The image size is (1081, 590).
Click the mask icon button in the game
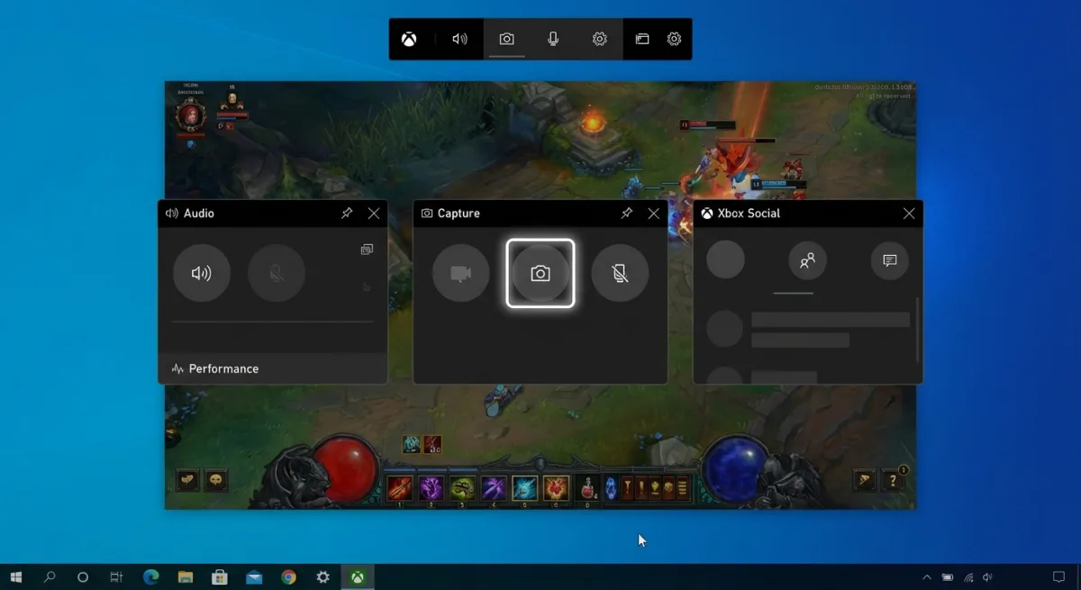pyautogui.click(x=216, y=480)
